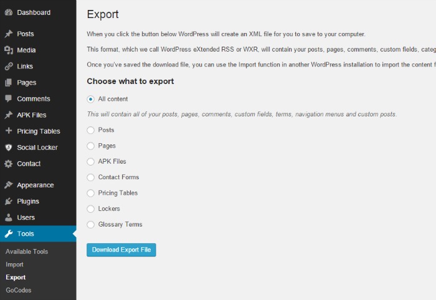
Task: Open the GoCodes submenu link
Action: [18, 290]
